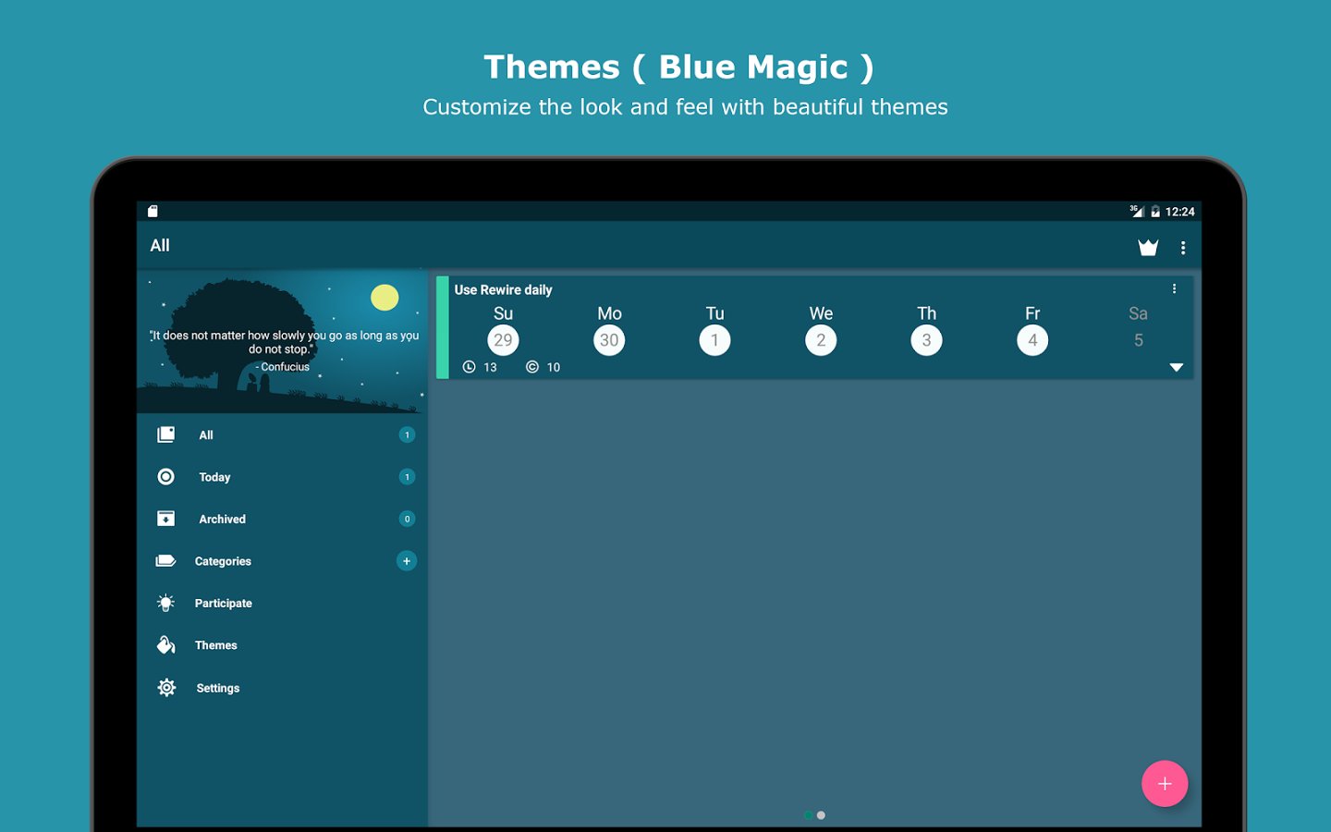Toggle Monday 30 completion circle

click(x=609, y=340)
